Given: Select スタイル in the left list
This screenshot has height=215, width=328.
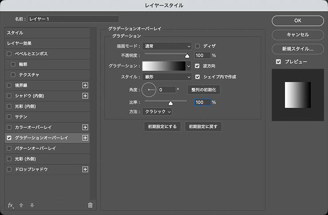Looking at the screenshot, I should pos(47,33).
